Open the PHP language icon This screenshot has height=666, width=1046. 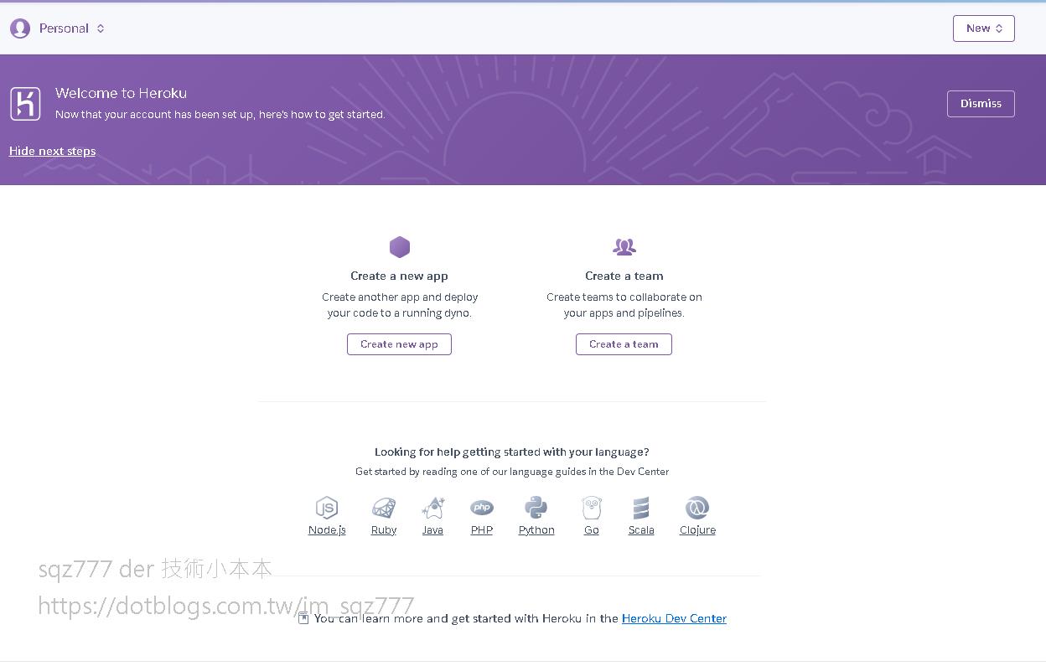pyautogui.click(x=482, y=508)
